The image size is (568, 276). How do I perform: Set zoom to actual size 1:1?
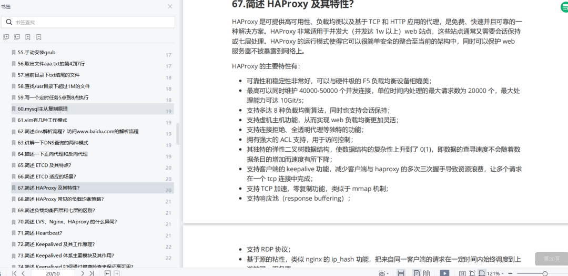(x=462, y=273)
